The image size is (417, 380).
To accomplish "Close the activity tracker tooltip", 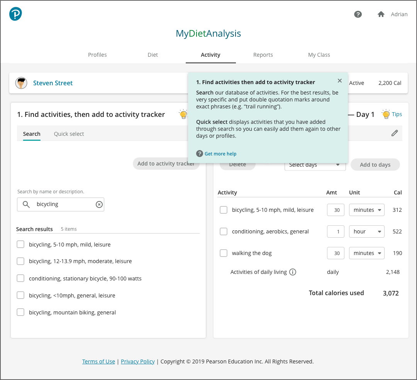I will 340,81.
